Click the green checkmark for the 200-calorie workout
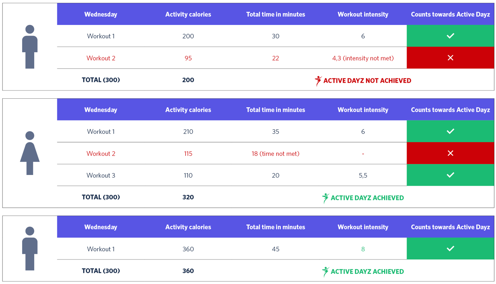This screenshot has height=284, width=496. coord(450,36)
